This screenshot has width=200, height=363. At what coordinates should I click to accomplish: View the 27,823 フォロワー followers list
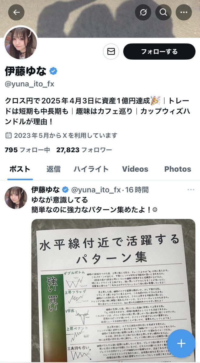(x=84, y=150)
